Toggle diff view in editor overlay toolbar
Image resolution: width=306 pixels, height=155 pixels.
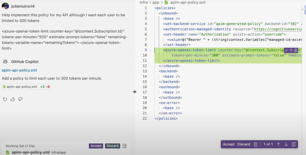click(x=255, y=144)
